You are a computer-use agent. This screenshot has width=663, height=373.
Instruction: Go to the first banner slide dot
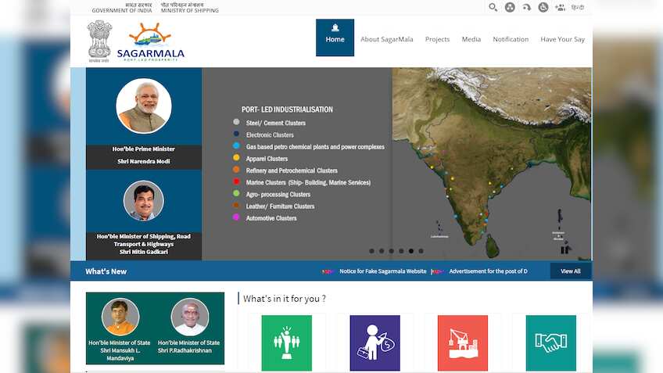(371, 251)
